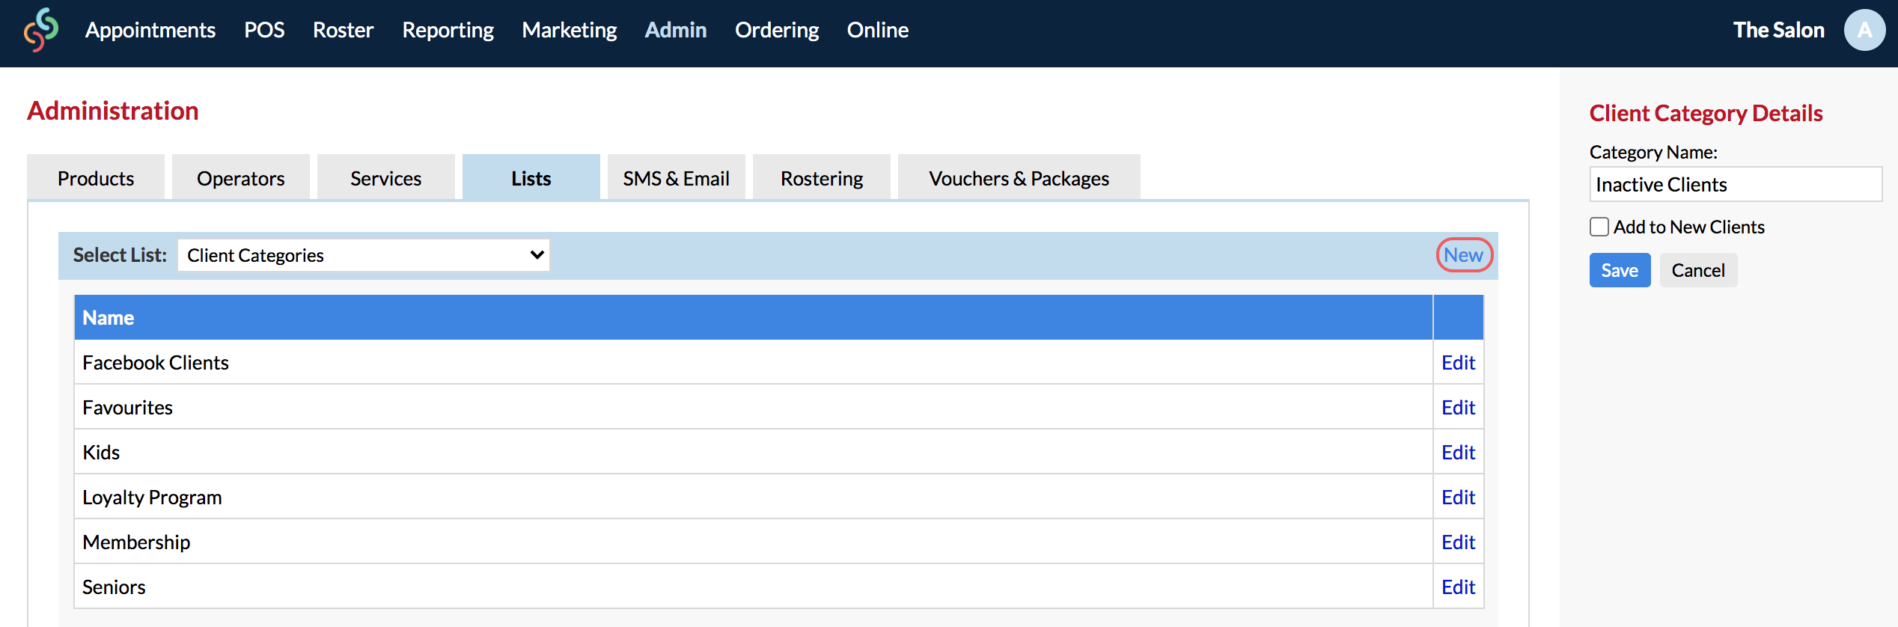Edit the Kids category
Image resolution: width=1898 pixels, height=627 pixels.
pyautogui.click(x=1459, y=453)
